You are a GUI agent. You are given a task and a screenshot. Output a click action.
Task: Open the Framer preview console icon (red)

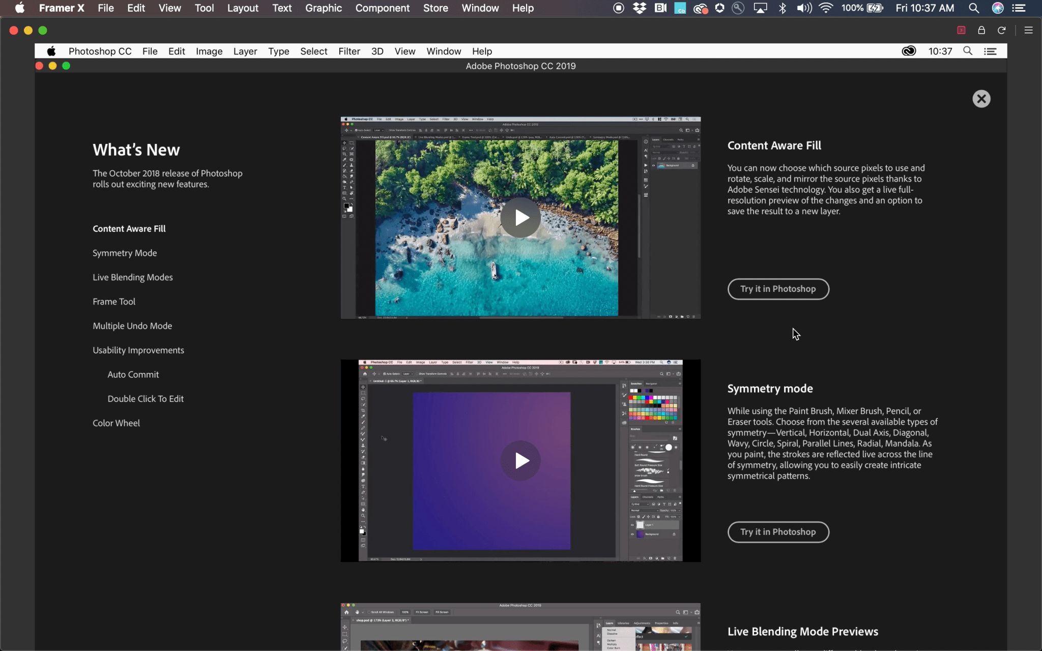pyautogui.click(x=961, y=30)
